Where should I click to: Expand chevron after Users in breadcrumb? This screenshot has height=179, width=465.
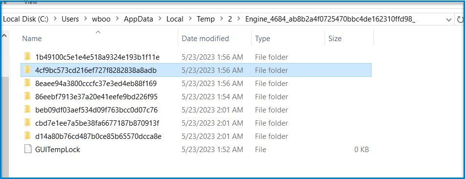coord(86,19)
